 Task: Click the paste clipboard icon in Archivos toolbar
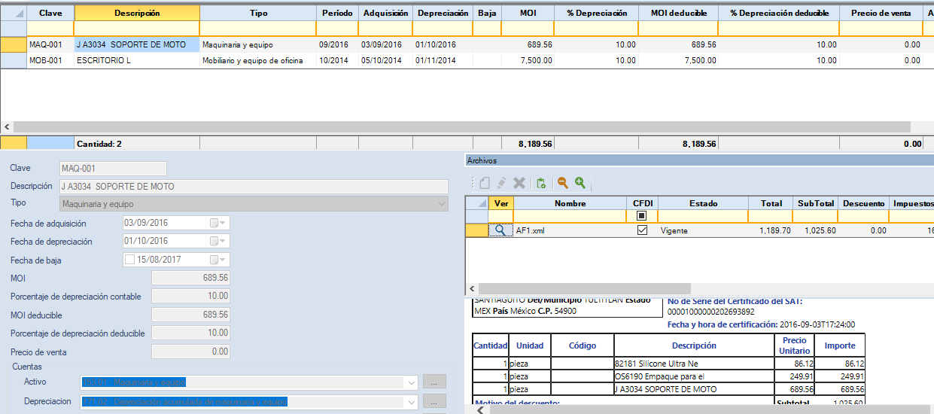coord(540,183)
